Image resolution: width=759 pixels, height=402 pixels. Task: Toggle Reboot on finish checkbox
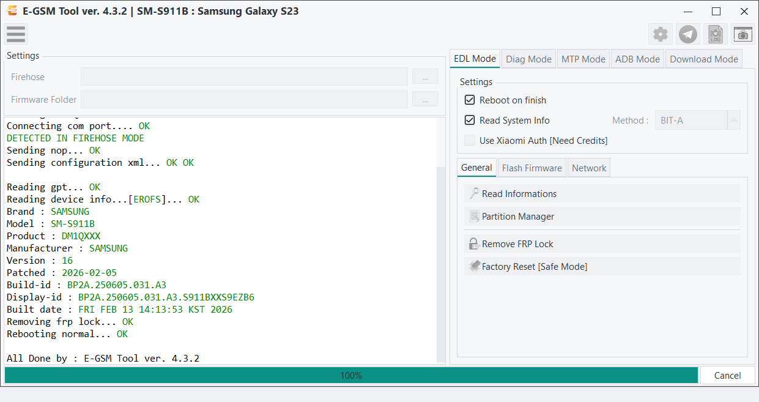pos(470,100)
